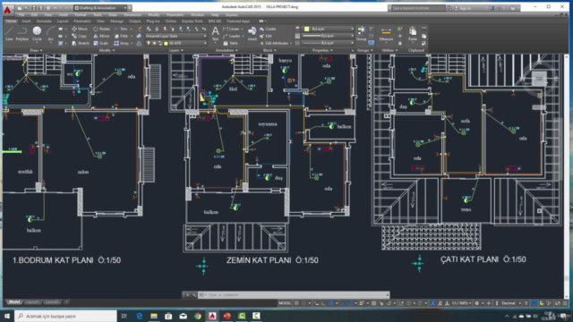
Task: Open the lineweight ByLayer dropdown
Action: click(329, 36)
